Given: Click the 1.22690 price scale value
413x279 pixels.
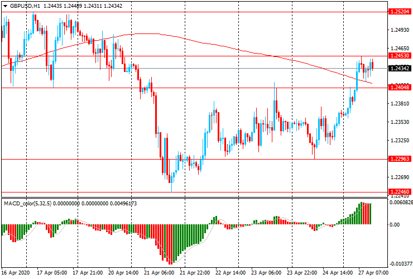Looking at the screenshot, I should (x=400, y=177).
